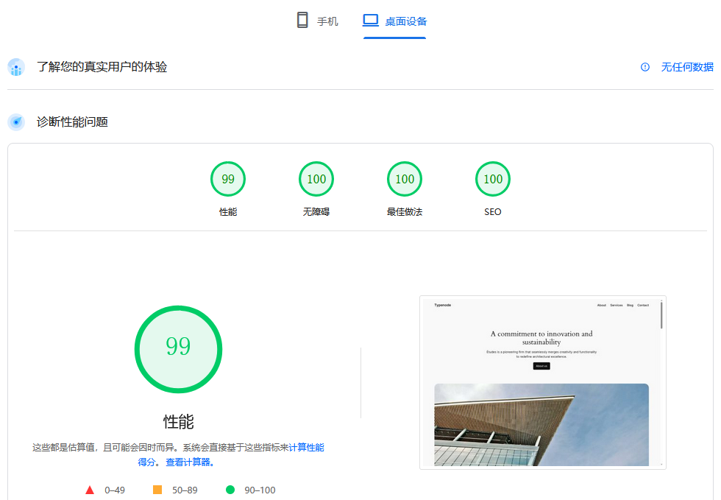
Task: Click the red triangle 0–49 legend icon
Action: click(90, 490)
